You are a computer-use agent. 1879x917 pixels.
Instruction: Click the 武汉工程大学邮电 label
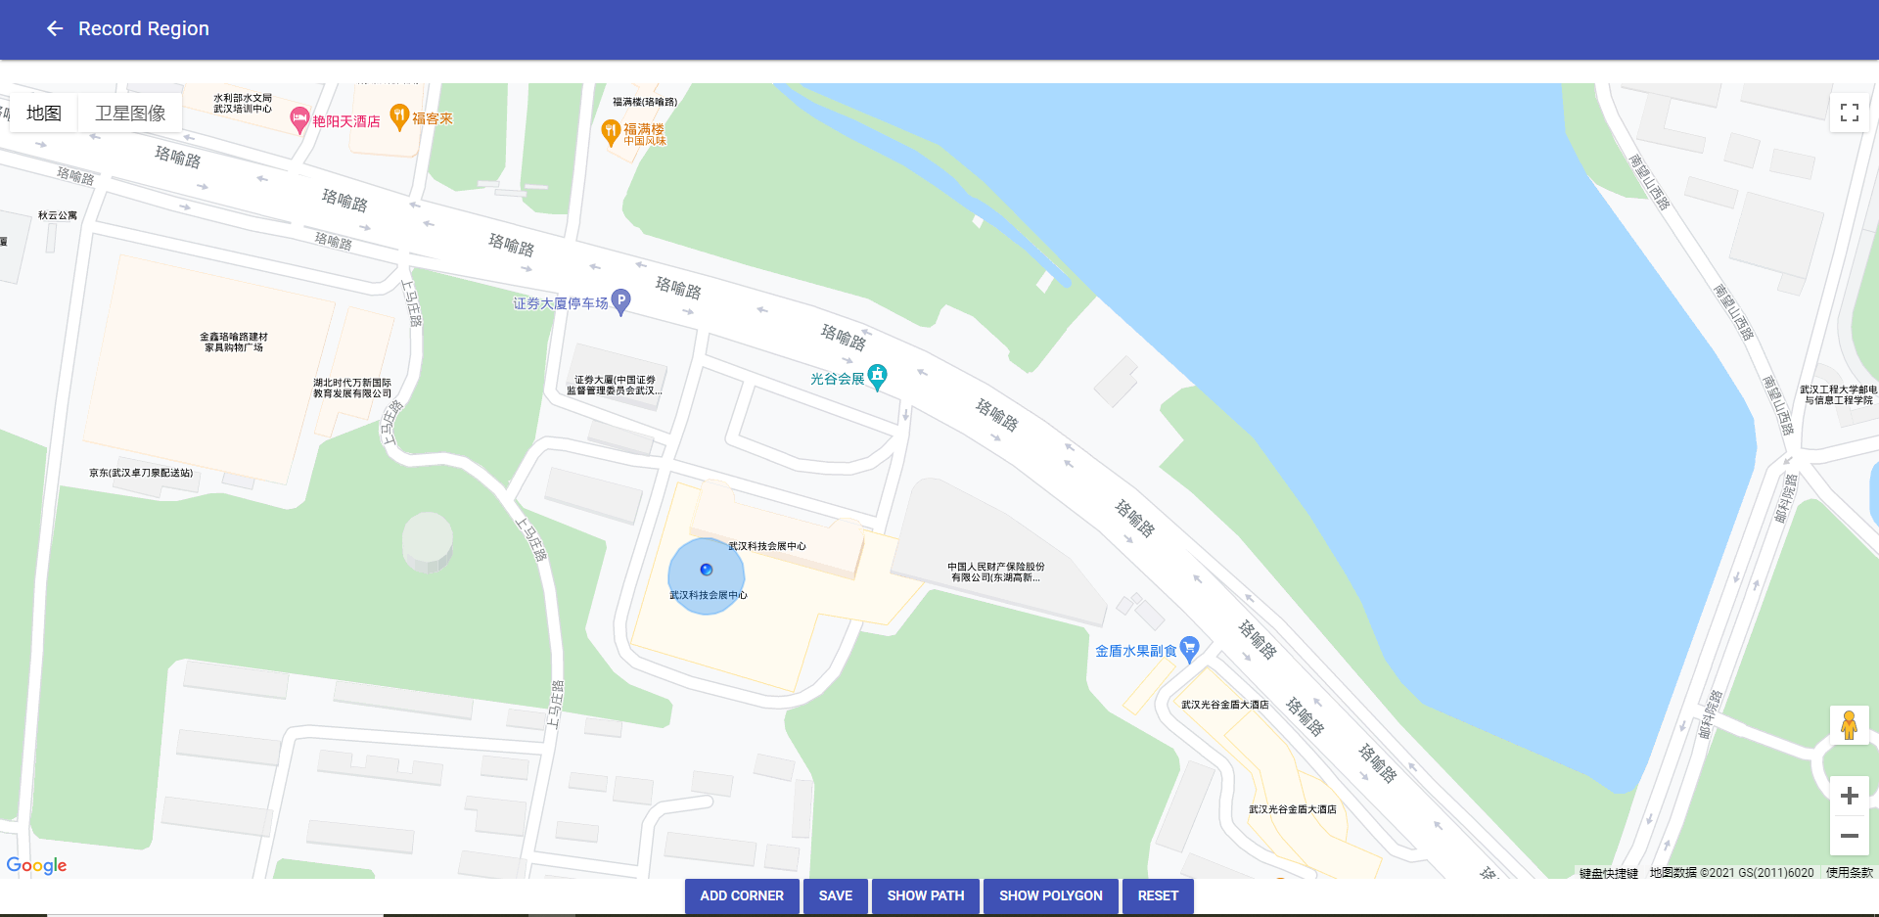1838,394
